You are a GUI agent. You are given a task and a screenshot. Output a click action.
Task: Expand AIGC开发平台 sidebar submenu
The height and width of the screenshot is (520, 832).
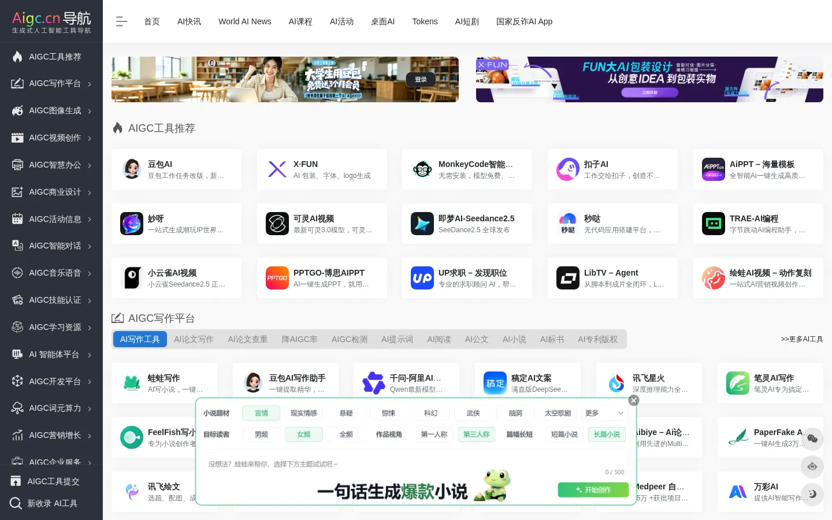[x=90, y=382]
